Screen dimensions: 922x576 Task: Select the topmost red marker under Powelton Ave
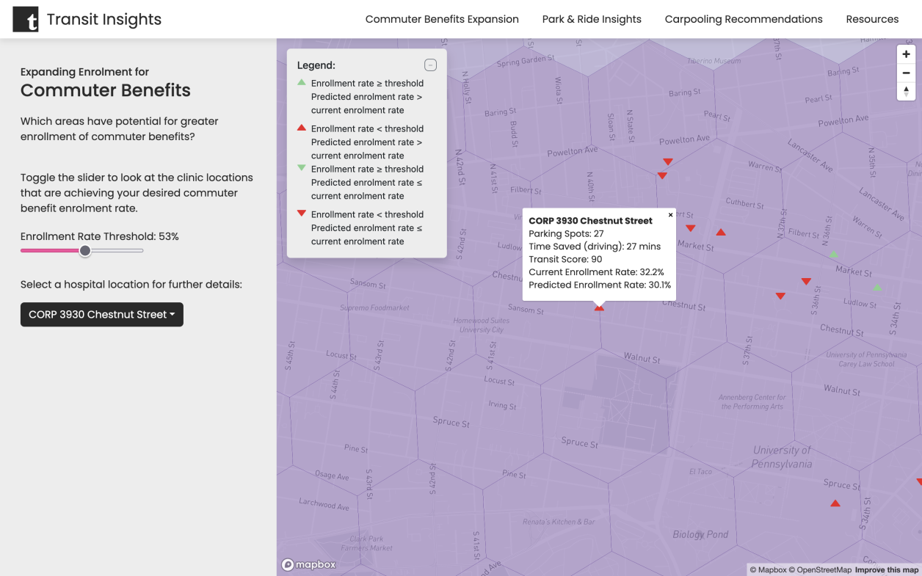pos(667,161)
